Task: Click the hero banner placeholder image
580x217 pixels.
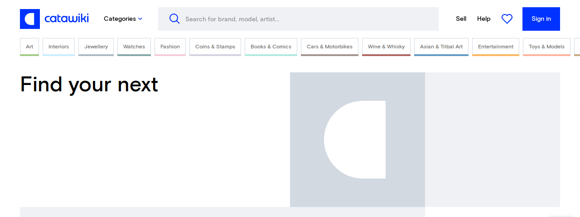Action: [x=357, y=140]
